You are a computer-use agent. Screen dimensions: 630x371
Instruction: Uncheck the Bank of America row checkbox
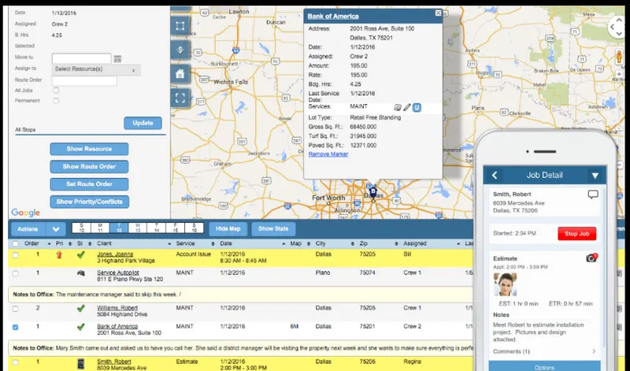coord(15,327)
